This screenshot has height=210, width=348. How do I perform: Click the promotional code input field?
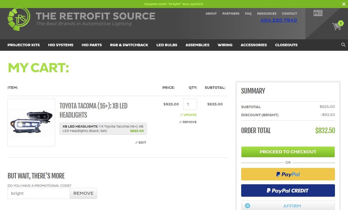(x=39, y=193)
